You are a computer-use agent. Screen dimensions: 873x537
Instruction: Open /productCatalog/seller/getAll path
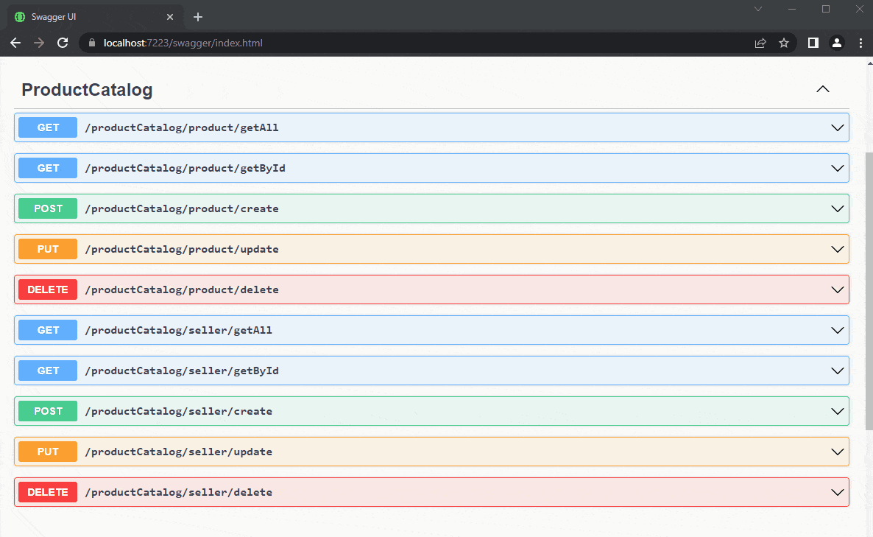178,330
